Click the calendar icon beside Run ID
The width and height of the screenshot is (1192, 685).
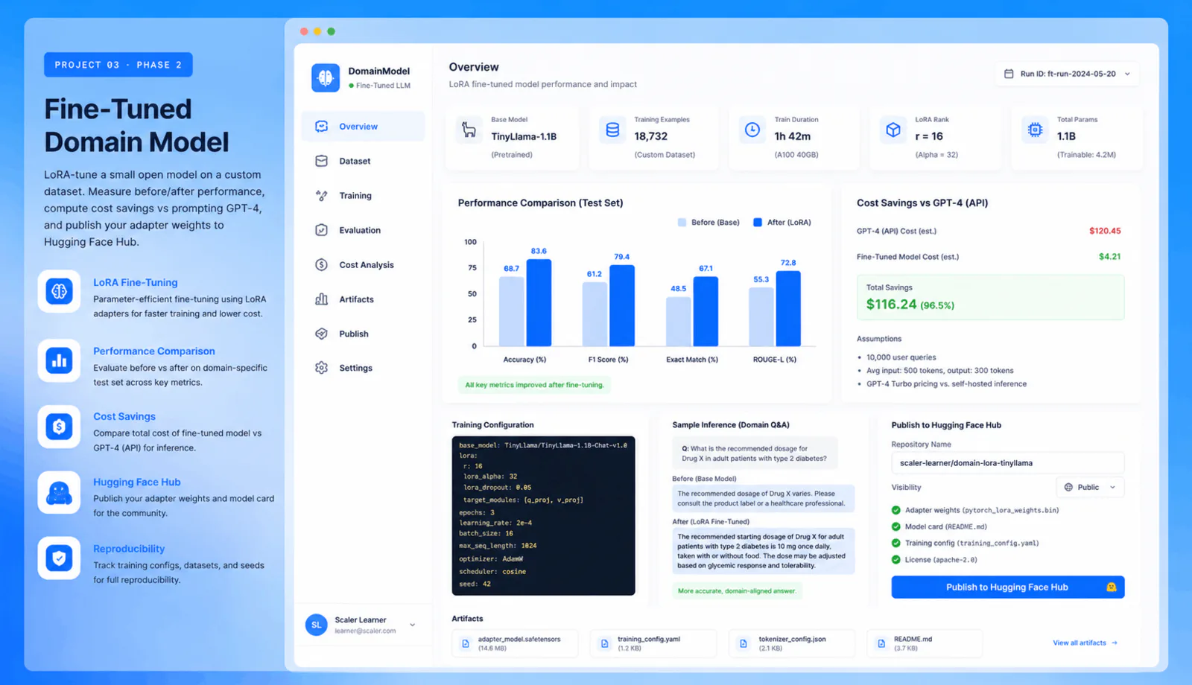pos(1009,74)
